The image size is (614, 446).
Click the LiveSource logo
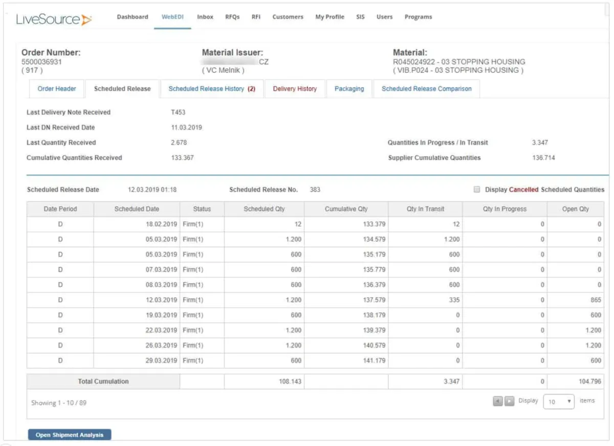pyautogui.click(x=54, y=19)
